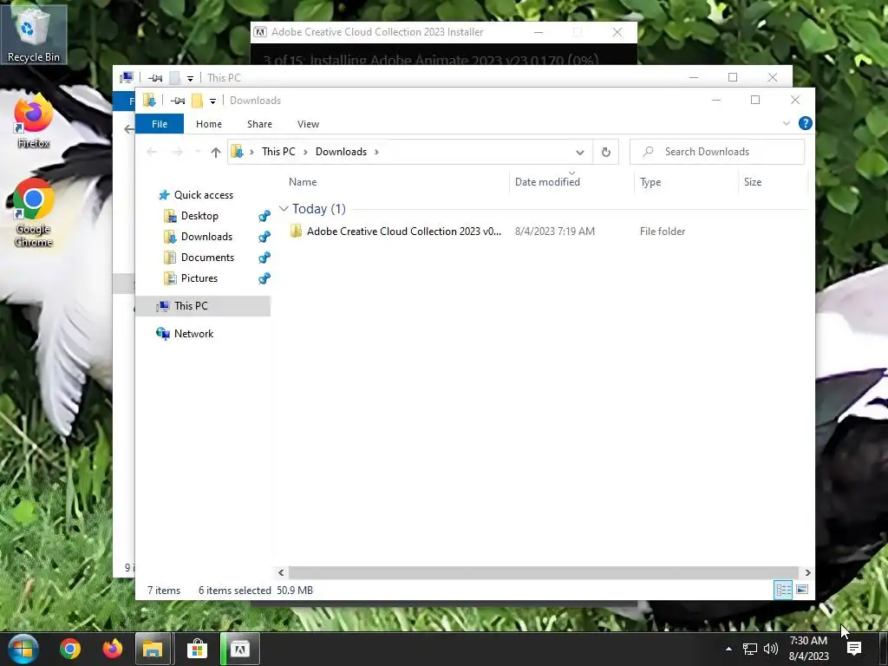The width and height of the screenshot is (888, 666).
Task: Click the Forward navigation arrow in Downloads
Action: pos(177,152)
